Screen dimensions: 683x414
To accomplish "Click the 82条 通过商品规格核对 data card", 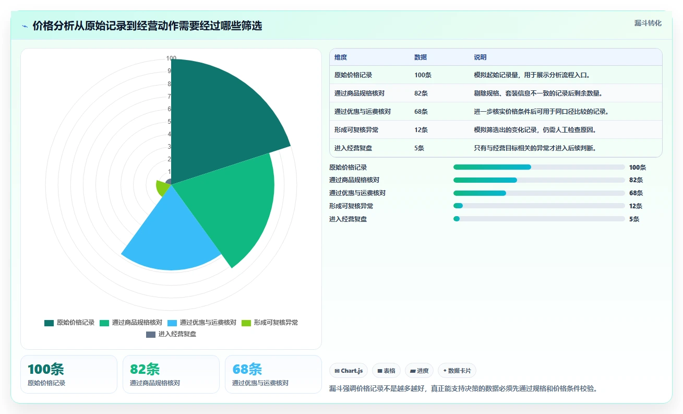I will coord(171,374).
